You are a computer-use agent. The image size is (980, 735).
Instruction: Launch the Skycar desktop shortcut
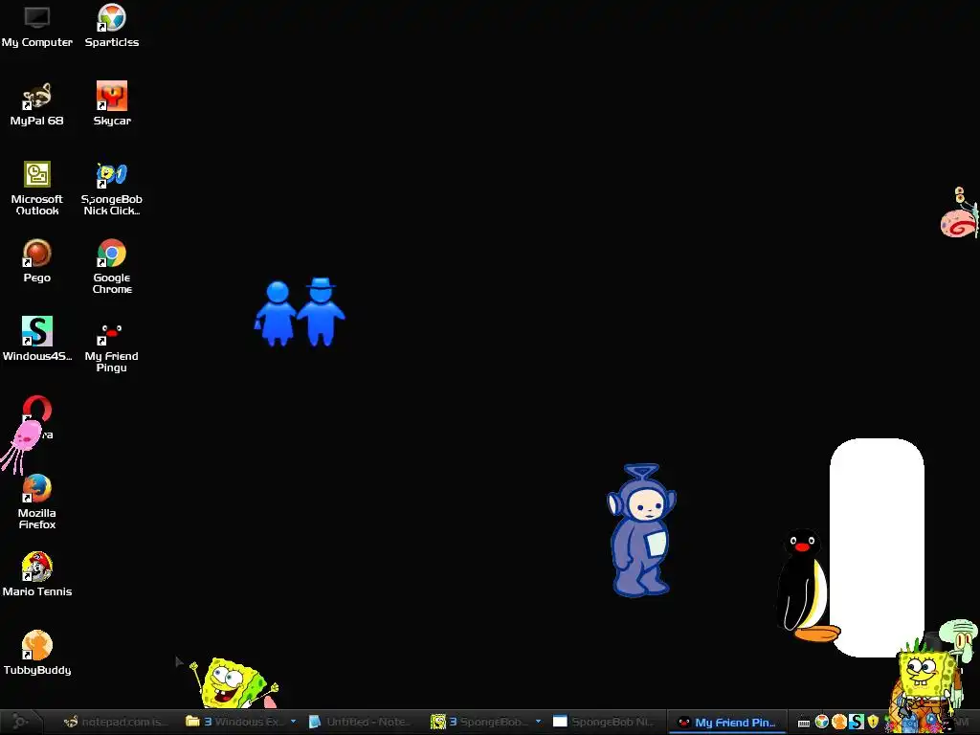(112, 104)
